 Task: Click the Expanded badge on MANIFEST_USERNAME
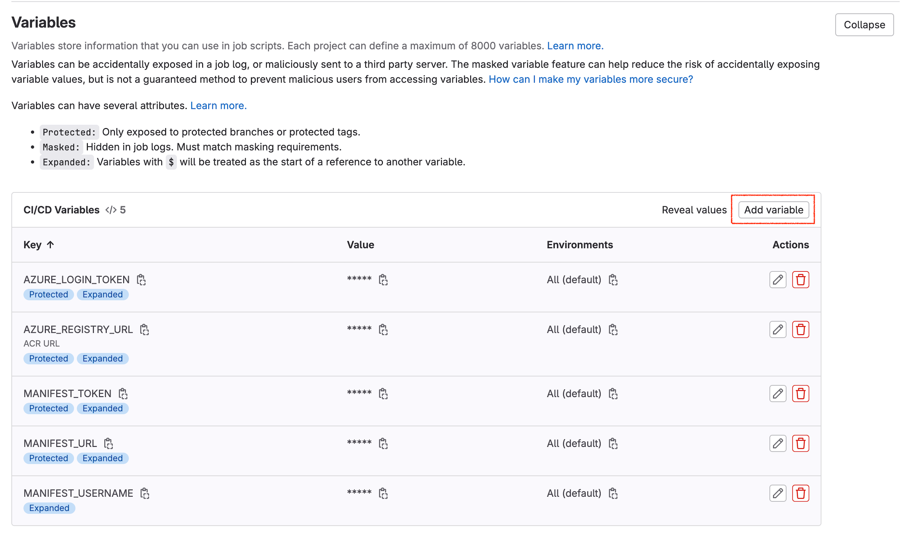49,508
